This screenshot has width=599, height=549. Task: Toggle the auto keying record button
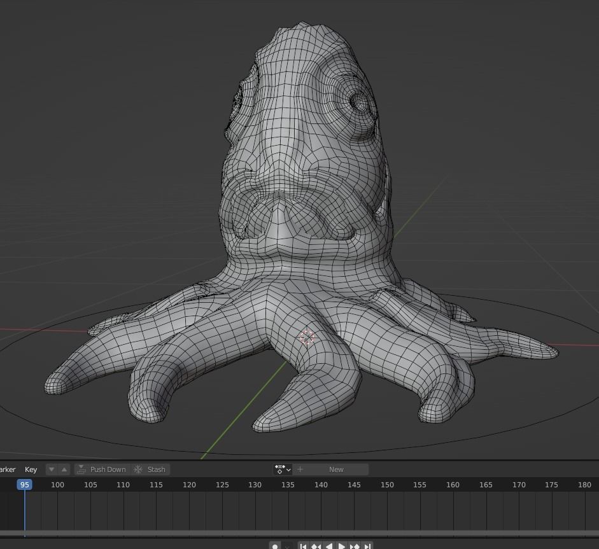pyautogui.click(x=275, y=546)
